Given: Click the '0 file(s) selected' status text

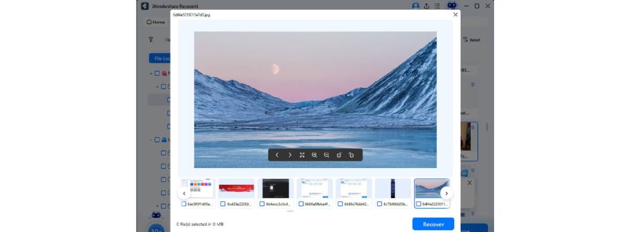Looking at the screenshot, I should tap(200, 224).
